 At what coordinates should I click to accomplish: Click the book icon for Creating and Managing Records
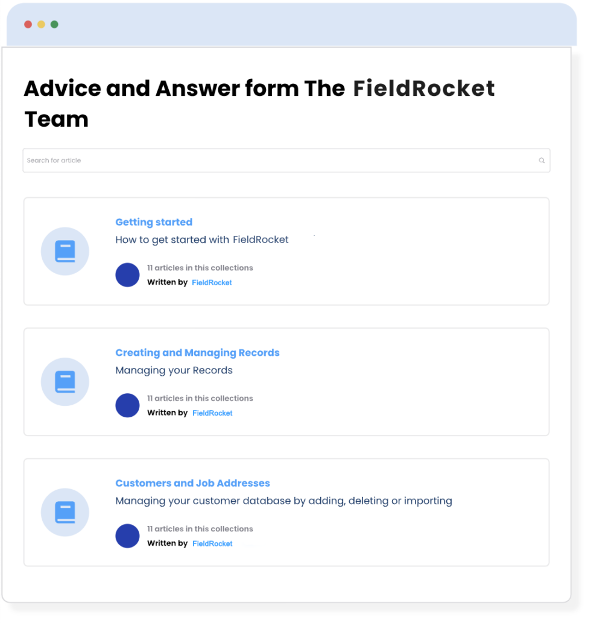tap(65, 382)
